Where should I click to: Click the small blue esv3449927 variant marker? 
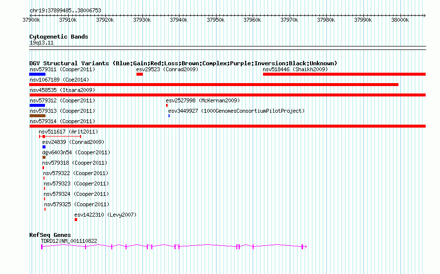(169, 116)
